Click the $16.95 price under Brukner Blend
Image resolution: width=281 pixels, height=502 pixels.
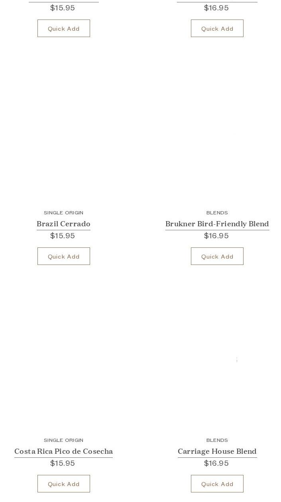click(x=216, y=236)
